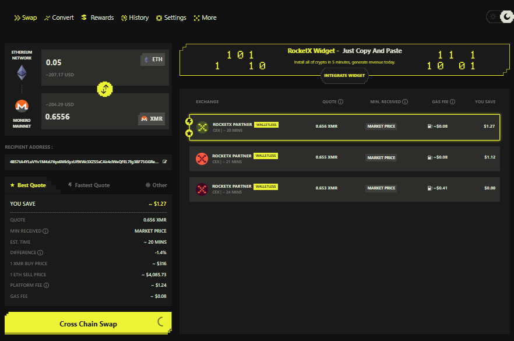Viewport: 514px width, 341px height.
Task: Click the Difference info icon
Action: coord(40,253)
